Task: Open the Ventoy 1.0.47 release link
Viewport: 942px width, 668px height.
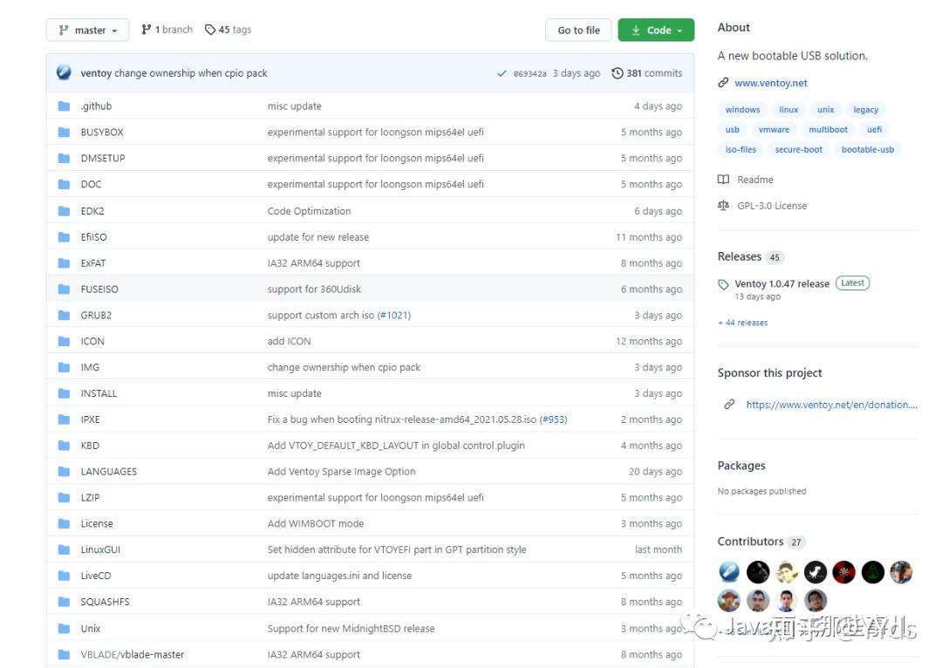Action: pos(782,283)
